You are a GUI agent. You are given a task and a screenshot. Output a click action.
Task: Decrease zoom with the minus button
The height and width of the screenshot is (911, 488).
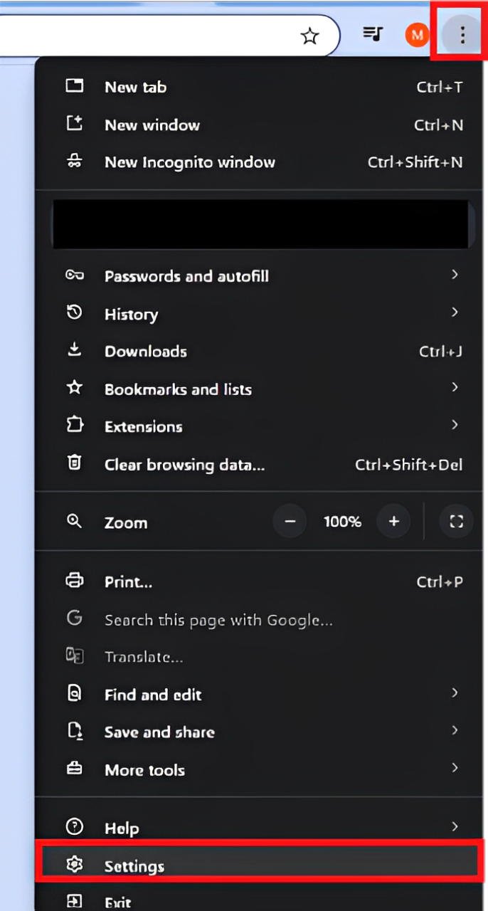click(x=290, y=522)
